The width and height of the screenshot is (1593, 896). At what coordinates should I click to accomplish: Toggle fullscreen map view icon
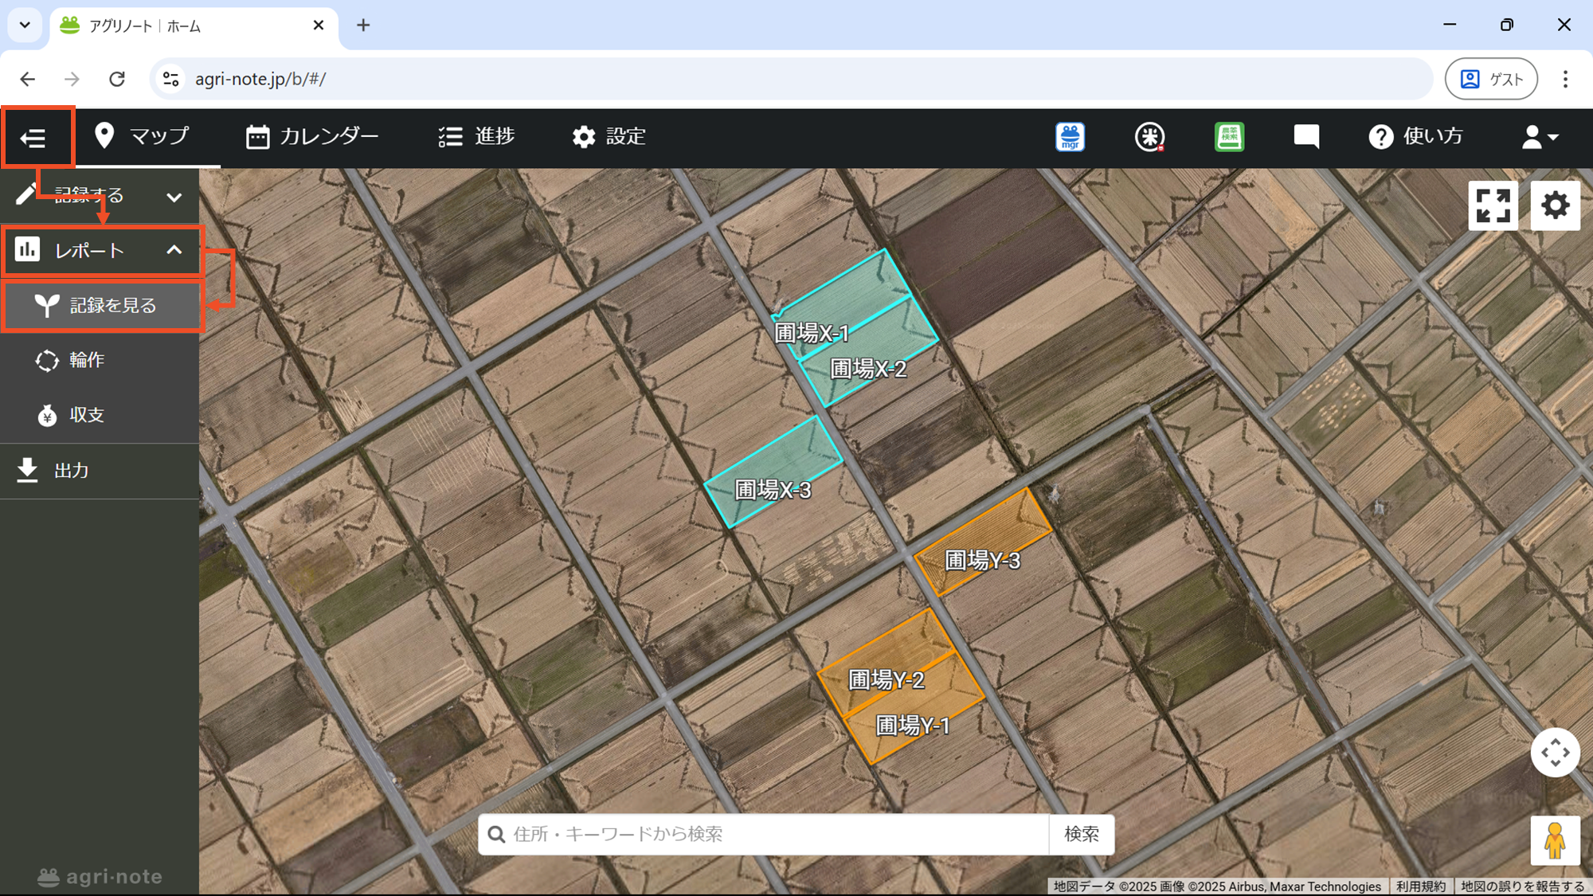(1493, 205)
